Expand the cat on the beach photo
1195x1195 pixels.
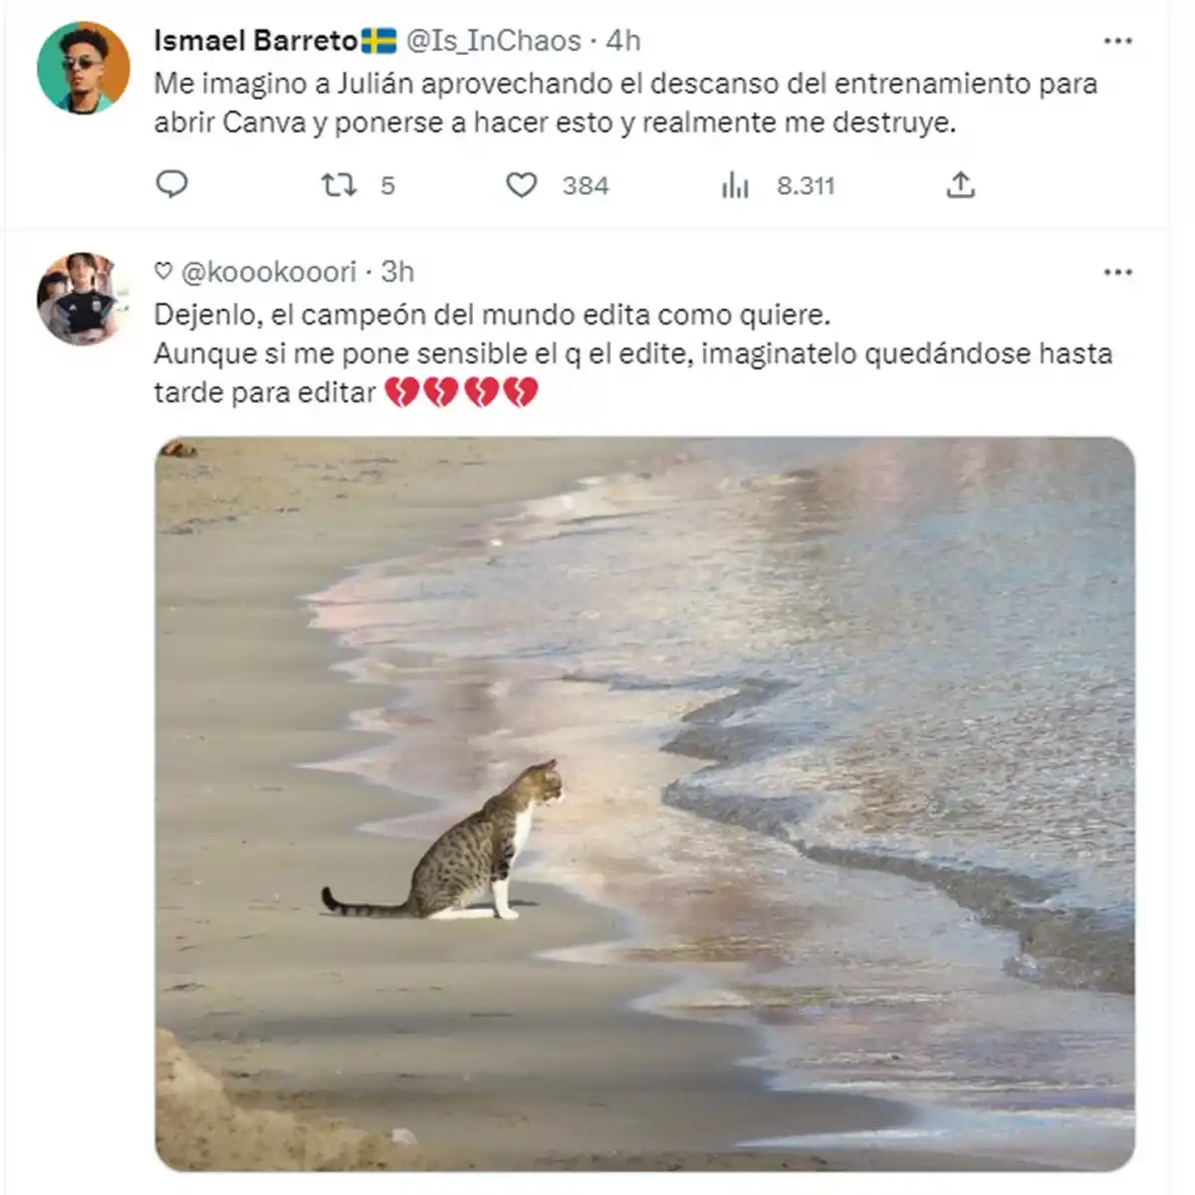tap(644, 803)
